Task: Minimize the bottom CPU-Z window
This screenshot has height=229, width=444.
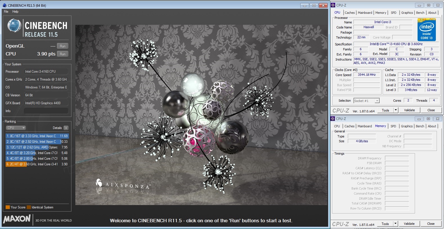Action: click(x=419, y=119)
